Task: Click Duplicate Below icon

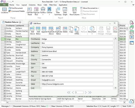Action: [58, 30]
